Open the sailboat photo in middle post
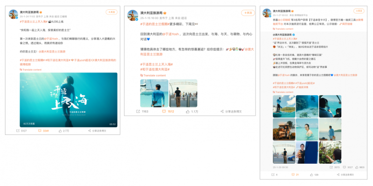 pyautogui.click(x=154, y=93)
